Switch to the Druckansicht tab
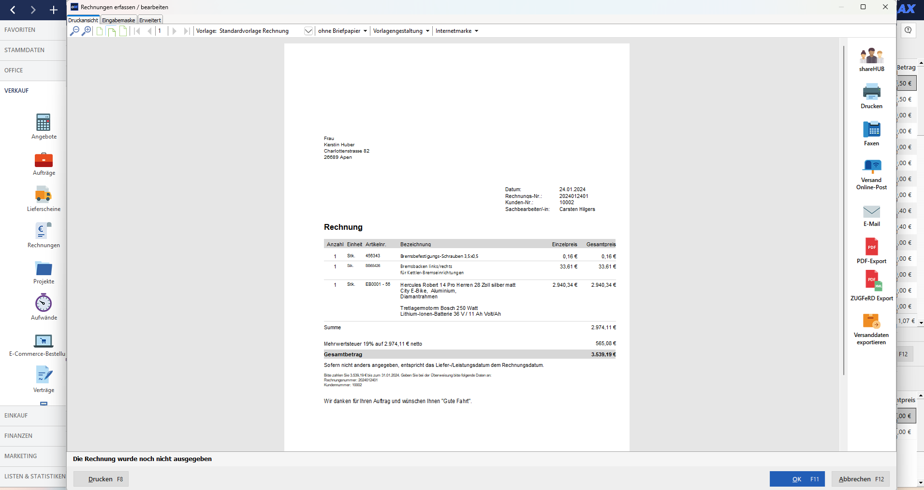 pyautogui.click(x=83, y=20)
